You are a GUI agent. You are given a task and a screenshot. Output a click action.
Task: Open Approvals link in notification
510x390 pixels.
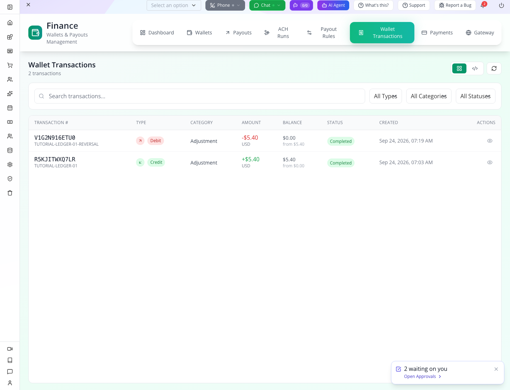423,377
